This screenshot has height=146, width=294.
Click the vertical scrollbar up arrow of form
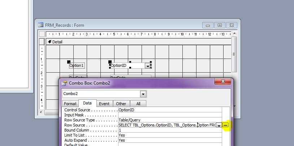234,34
